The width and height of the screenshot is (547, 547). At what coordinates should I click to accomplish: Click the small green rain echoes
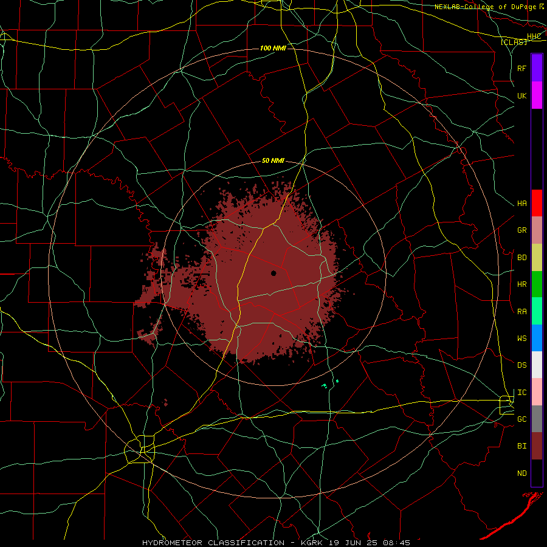pos(329,384)
